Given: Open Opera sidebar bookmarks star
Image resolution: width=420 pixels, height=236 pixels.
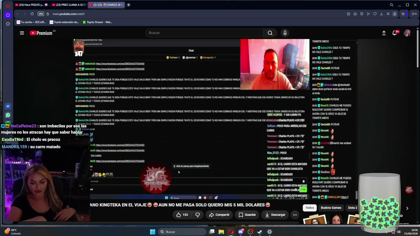Looking at the screenshot, I should 8,24.
